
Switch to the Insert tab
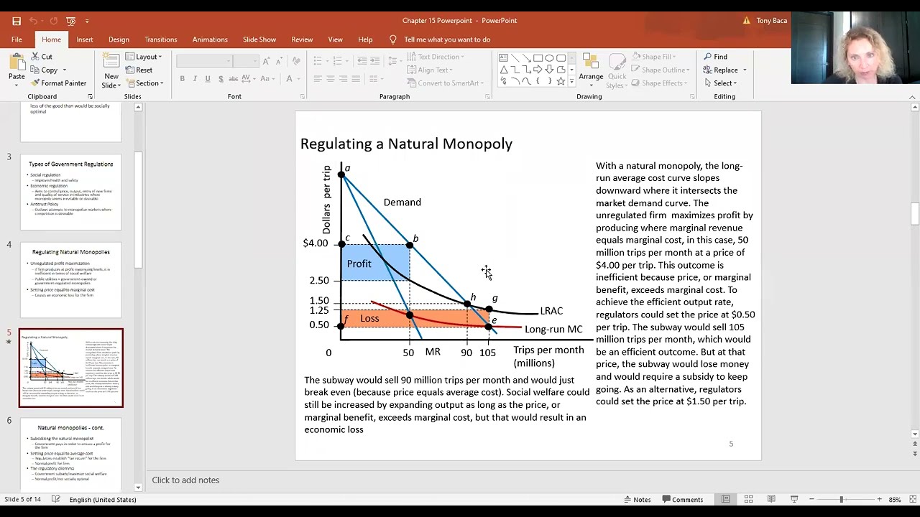click(x=85, y=39)
